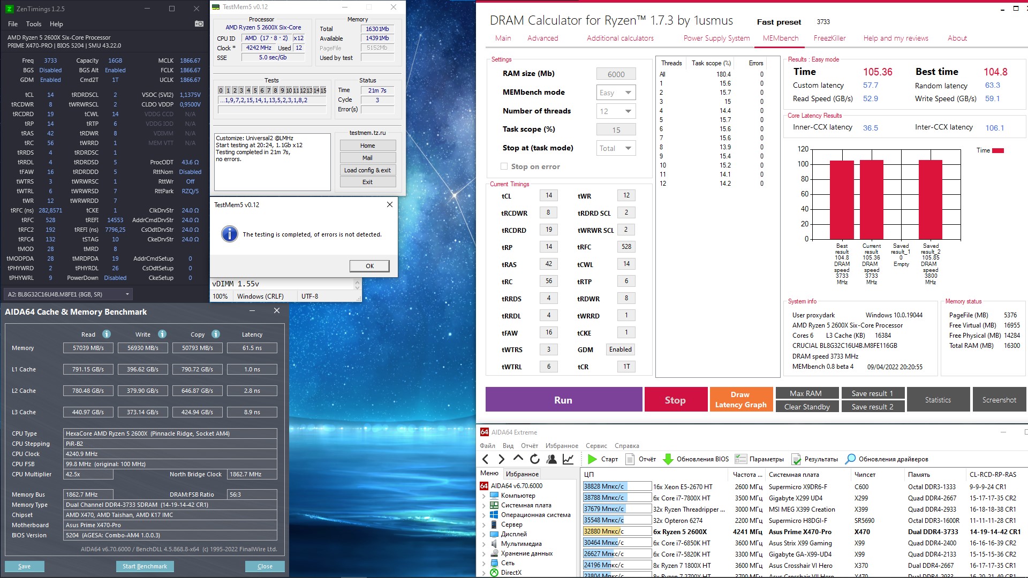Viewport: 1028px width, 578px height.
Task: Switch to the FreezKiller tab
Action: (x=829, y=38)
